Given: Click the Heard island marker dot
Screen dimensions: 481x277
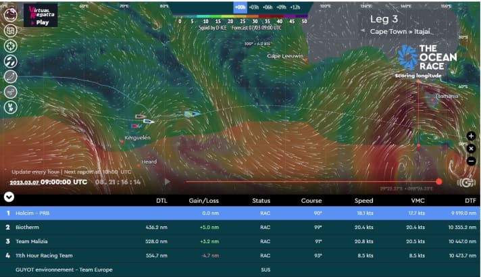Looking at the screenshot, I should click(x=138, y=166).
